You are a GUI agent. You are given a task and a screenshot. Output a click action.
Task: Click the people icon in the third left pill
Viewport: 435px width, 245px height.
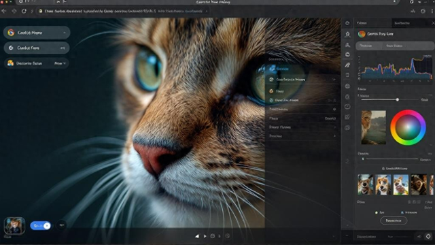click(x=11, y=63)
